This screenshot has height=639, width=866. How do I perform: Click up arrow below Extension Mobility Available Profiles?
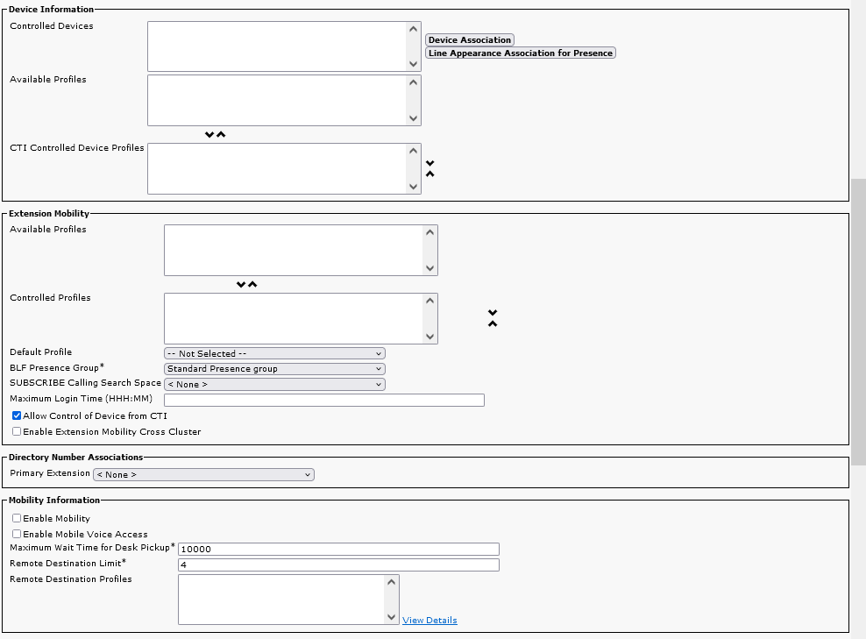pos(252,285)
